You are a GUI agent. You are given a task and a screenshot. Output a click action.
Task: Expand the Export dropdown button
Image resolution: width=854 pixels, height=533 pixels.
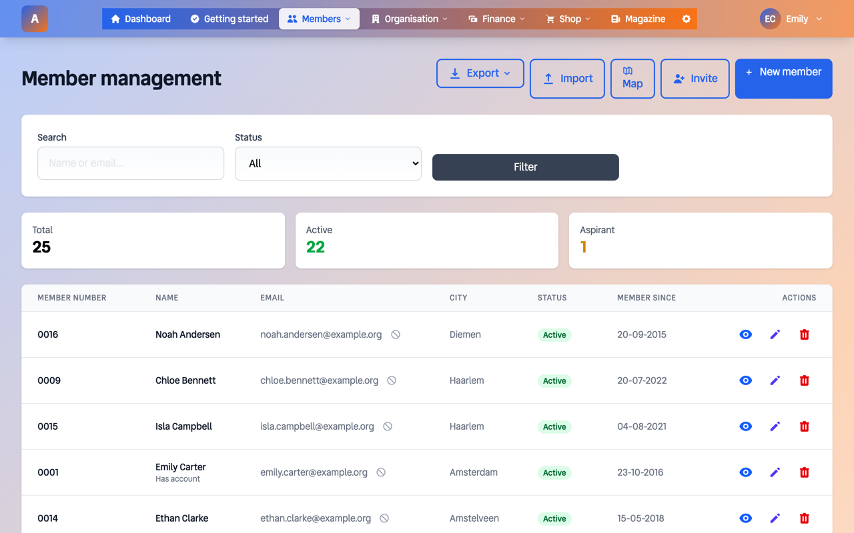click(x=480, y=73)
